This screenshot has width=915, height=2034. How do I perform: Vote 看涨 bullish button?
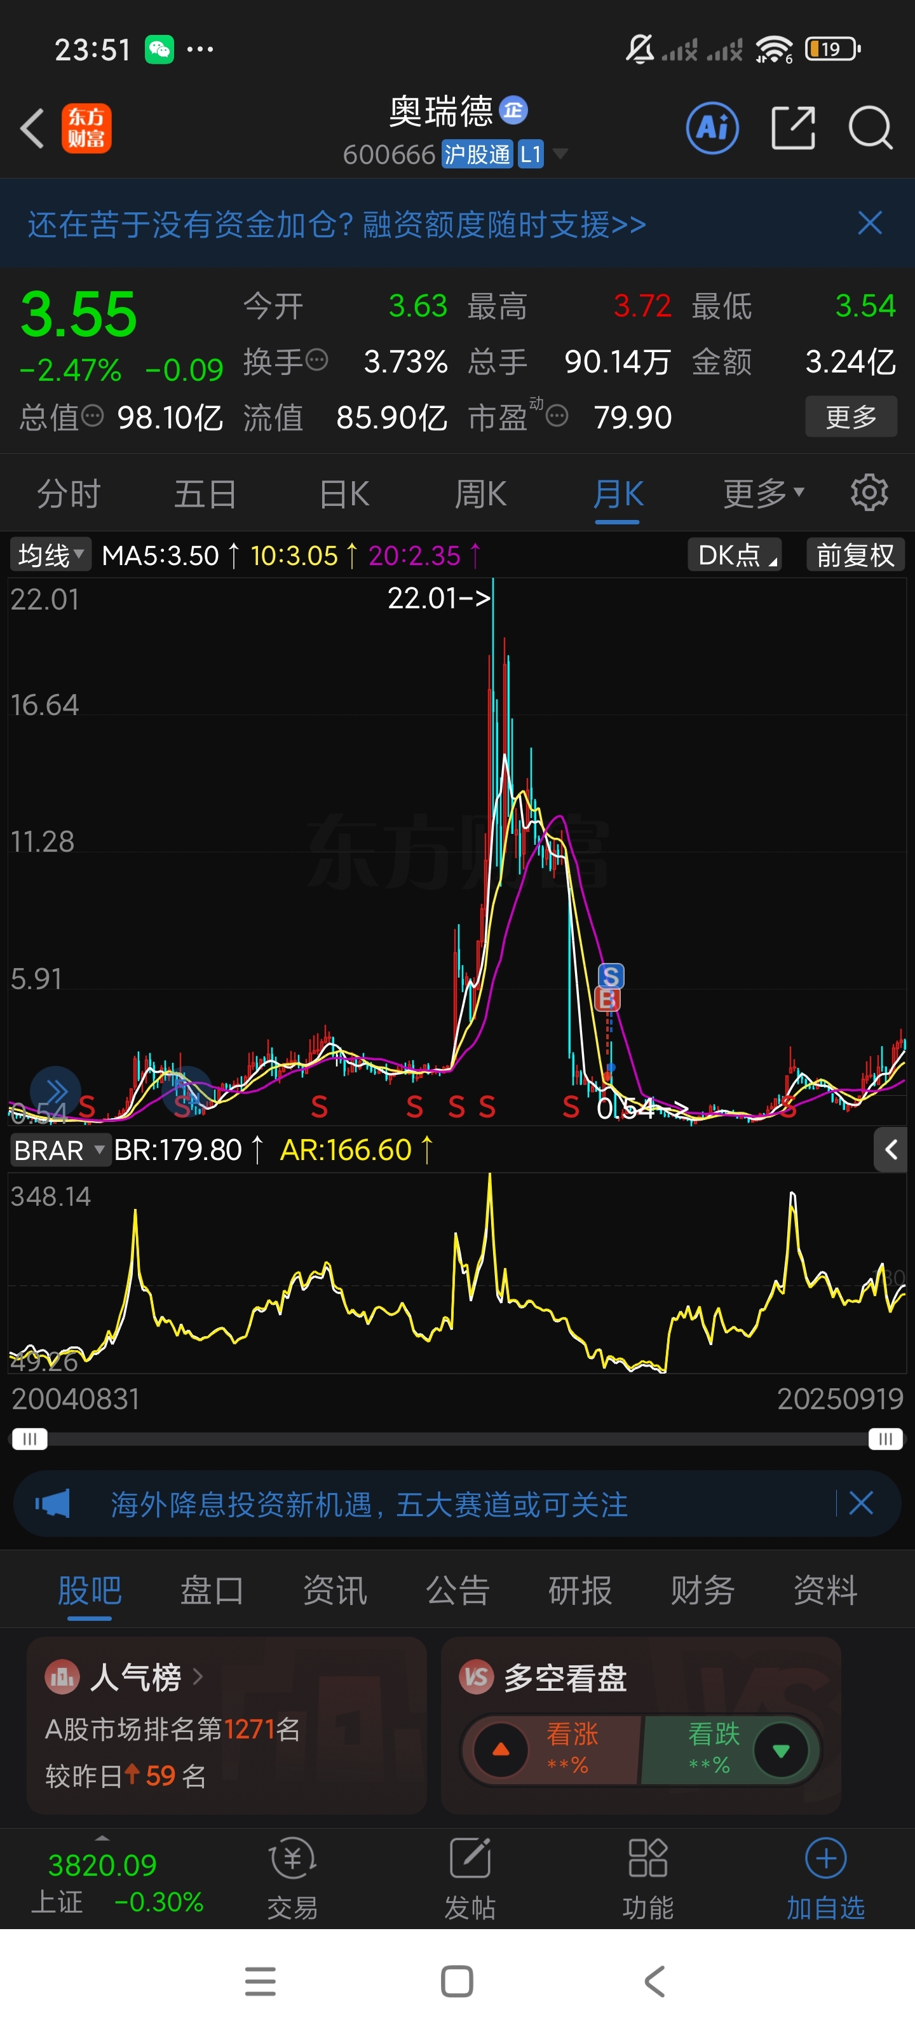click(x=550, y=1750)
